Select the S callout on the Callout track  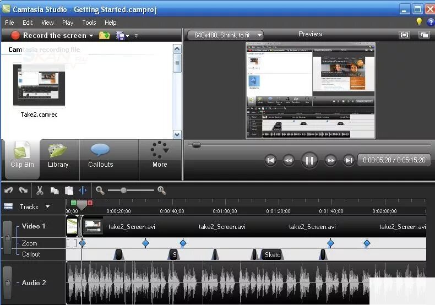coord(173,254)
